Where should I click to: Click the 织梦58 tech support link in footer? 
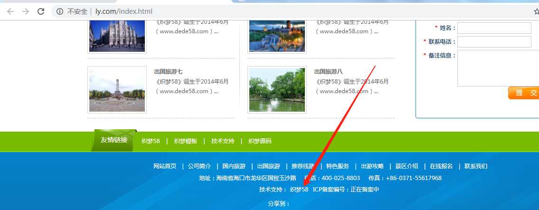(x=299, y=190)
